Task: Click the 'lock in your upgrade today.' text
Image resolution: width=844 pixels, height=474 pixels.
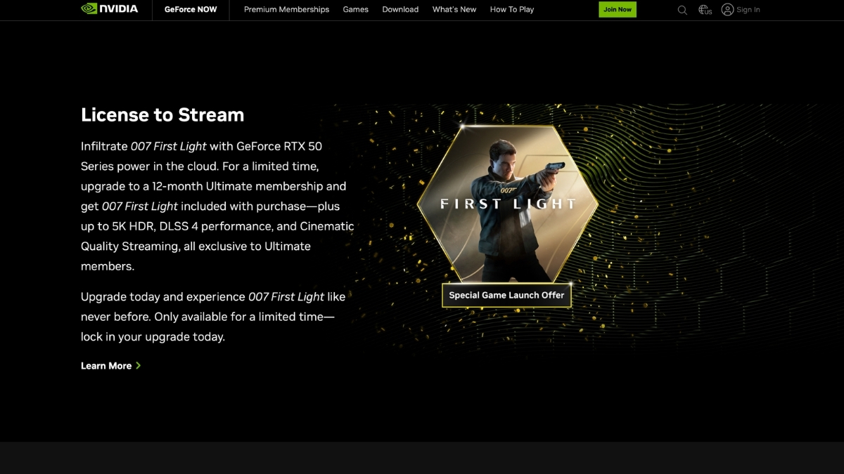Action: point(153,336)
